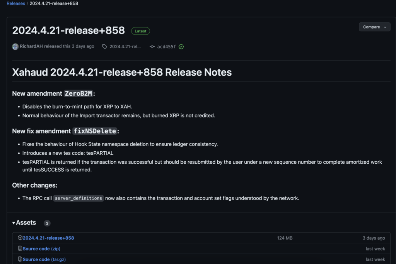This screenshot has width=396, height=264.
Task: Open the RichardAH username link
Action: [31, 46]
